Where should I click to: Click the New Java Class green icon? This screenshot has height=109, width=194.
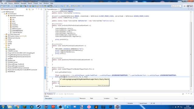pos(33,6)
